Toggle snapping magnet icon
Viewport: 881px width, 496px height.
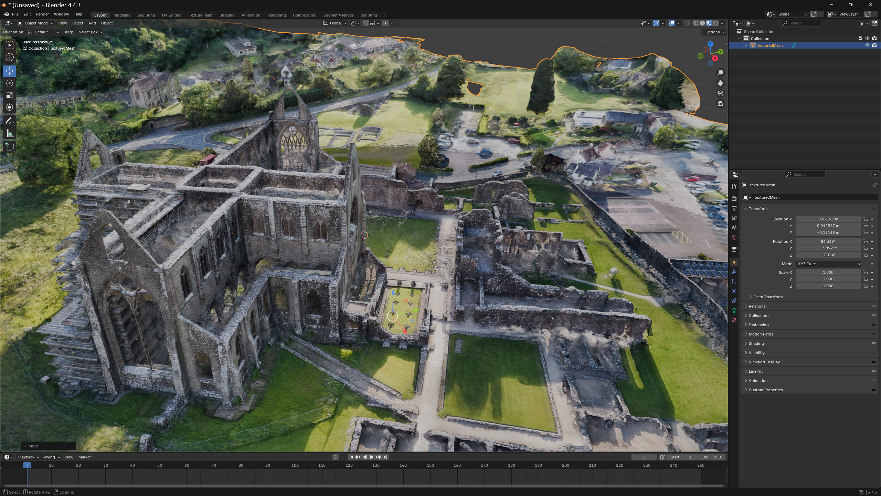[366, 23]
